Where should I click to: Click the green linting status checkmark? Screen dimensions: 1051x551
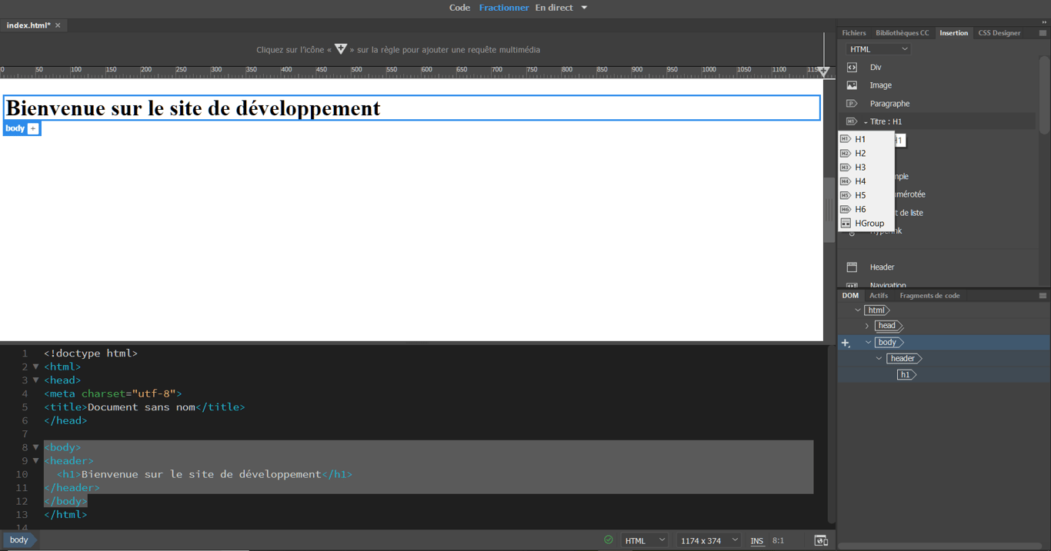pyautogui.click(x=609, y=540)
